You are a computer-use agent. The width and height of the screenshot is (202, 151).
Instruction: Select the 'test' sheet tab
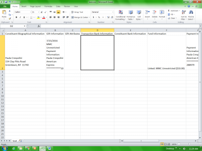point(15,141)
